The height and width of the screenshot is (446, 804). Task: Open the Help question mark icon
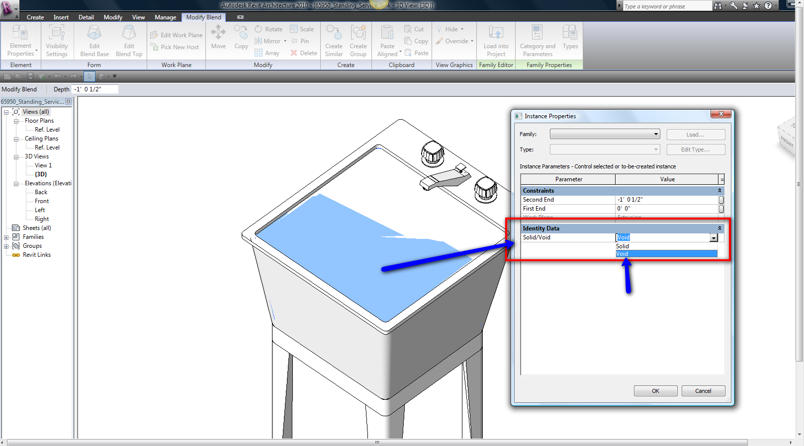point(768,6)
